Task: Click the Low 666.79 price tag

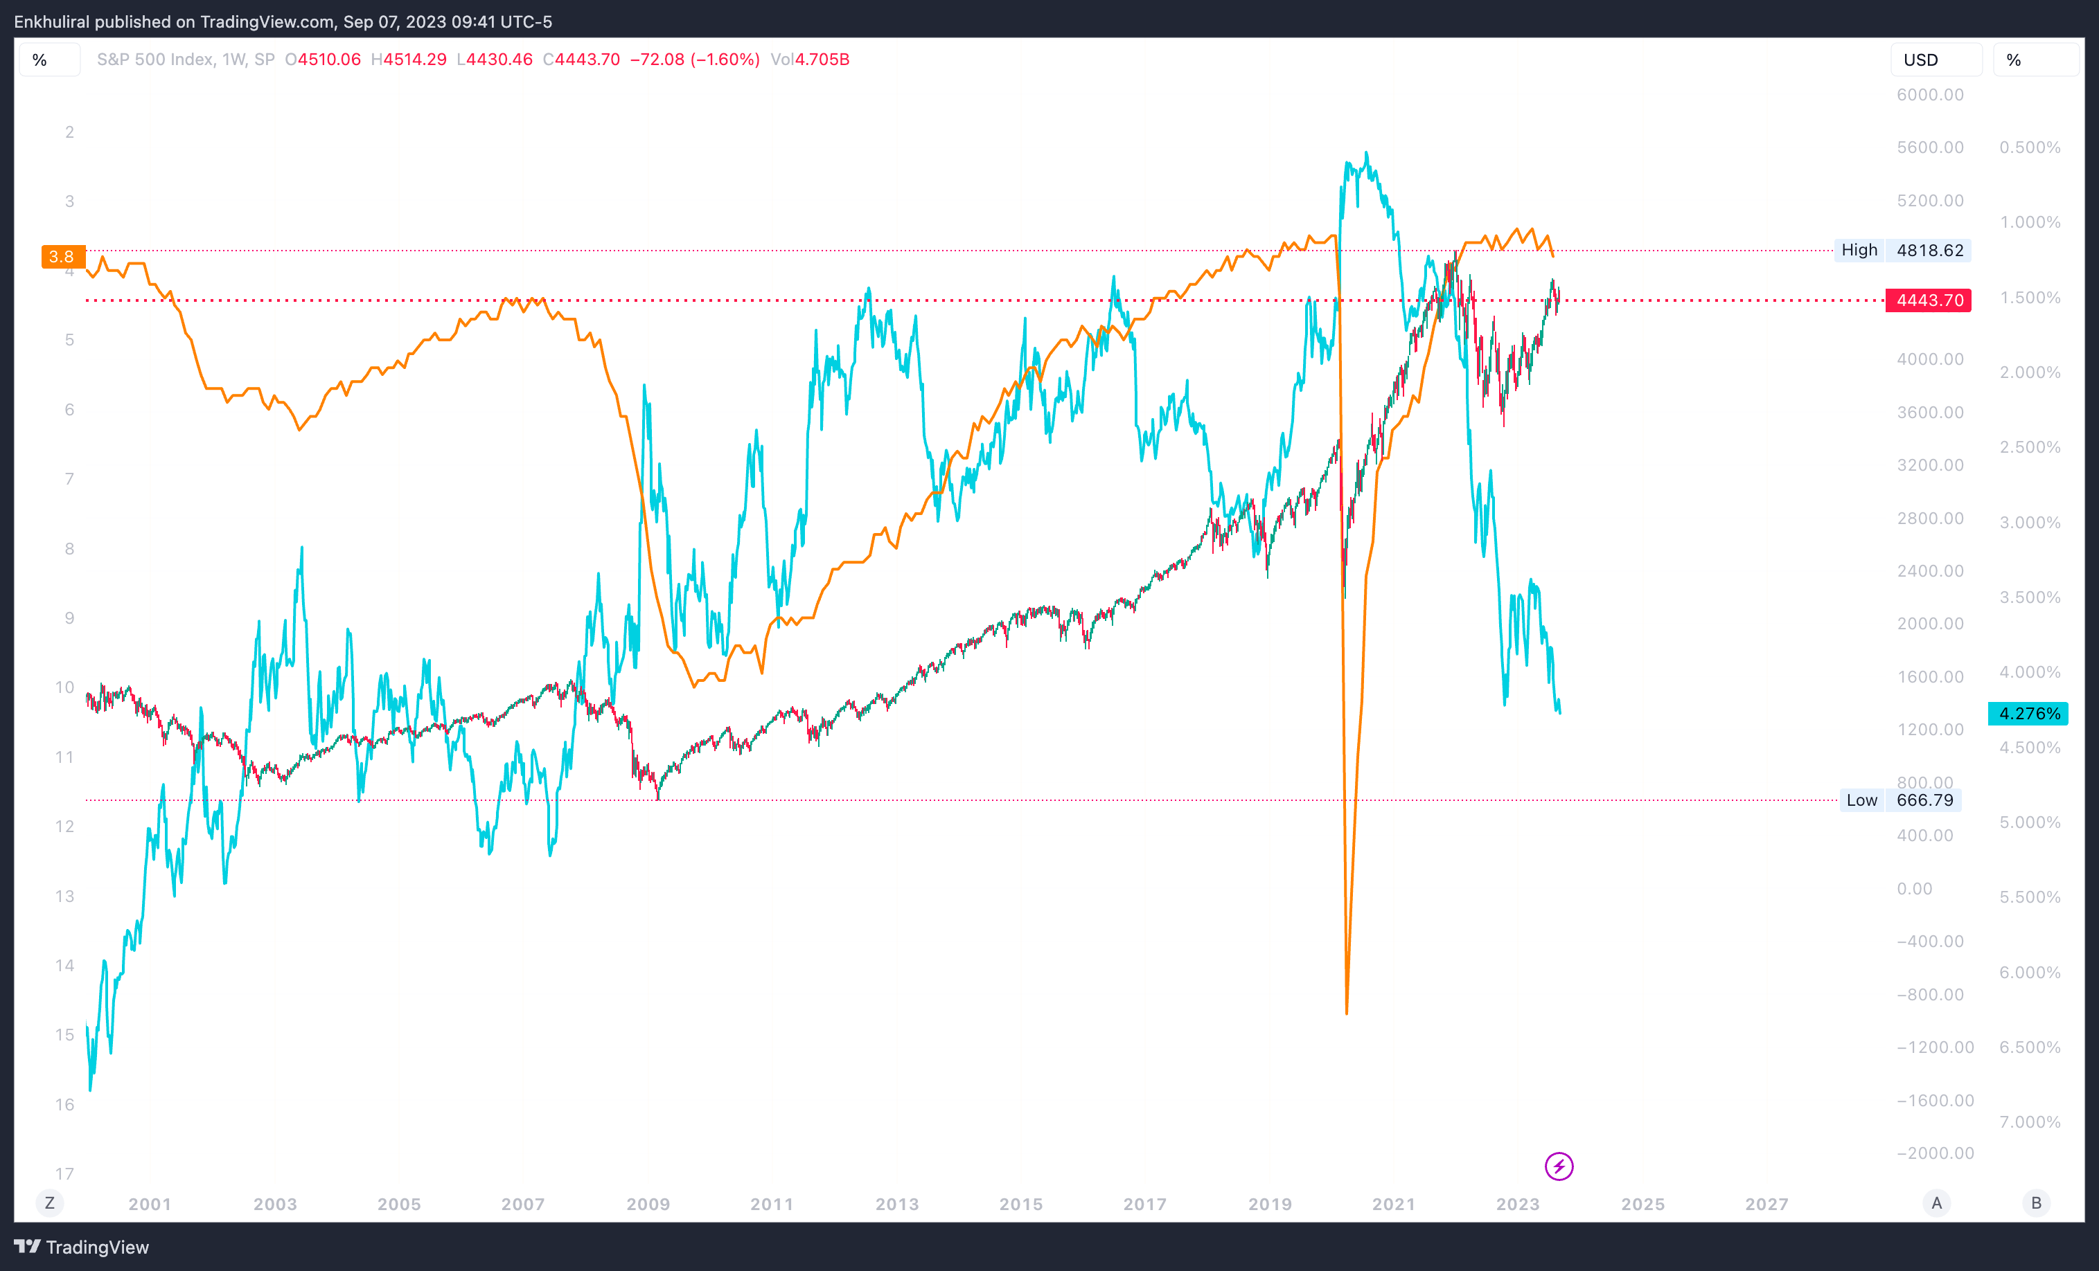Action: point(1900,800)
